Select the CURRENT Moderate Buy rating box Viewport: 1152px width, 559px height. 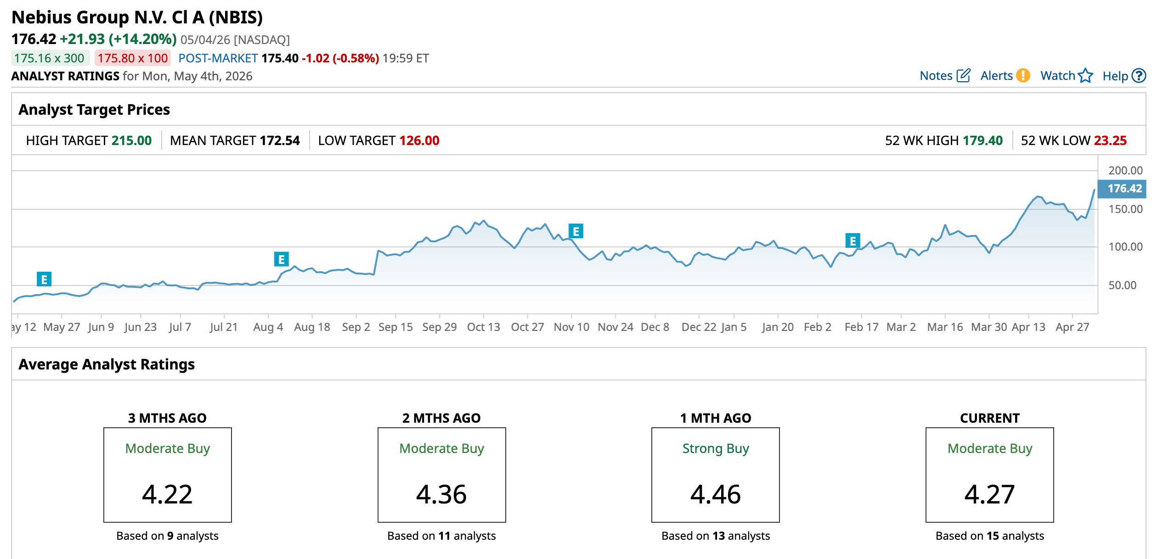tap(989, 475)
